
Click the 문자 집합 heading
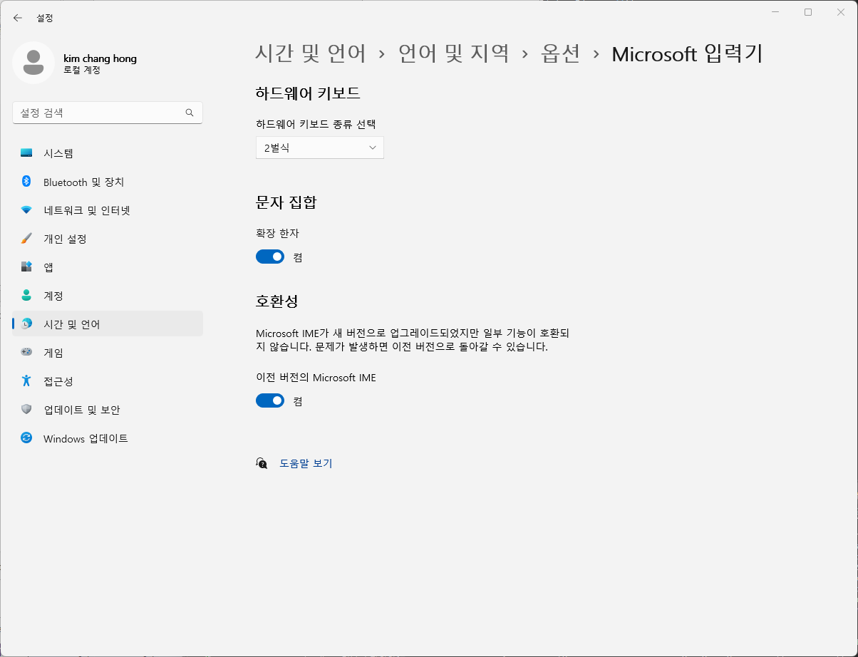click(286, 202)
